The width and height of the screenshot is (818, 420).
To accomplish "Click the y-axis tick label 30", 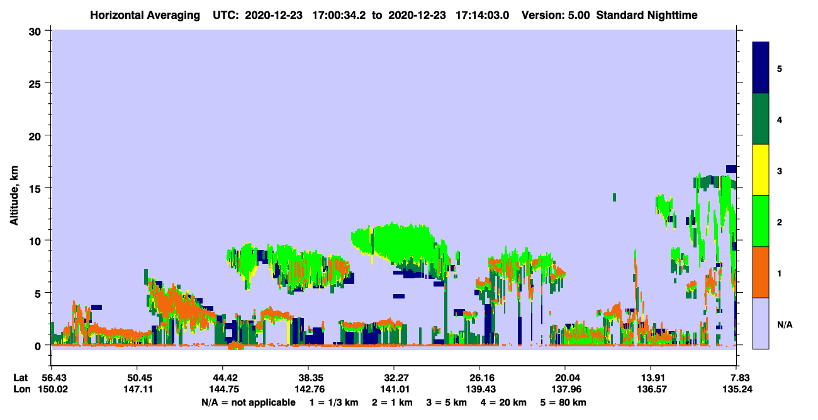I will coord(36,31).
